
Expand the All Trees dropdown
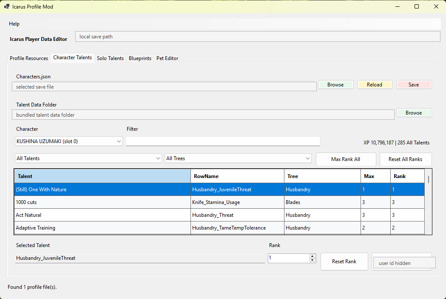pyautogui.click(x=238, y=158)
